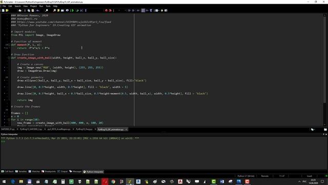This screenshot has width=328, height=185.
Task: Click the taskbar clock and date
Action: [x=313, y=181]
